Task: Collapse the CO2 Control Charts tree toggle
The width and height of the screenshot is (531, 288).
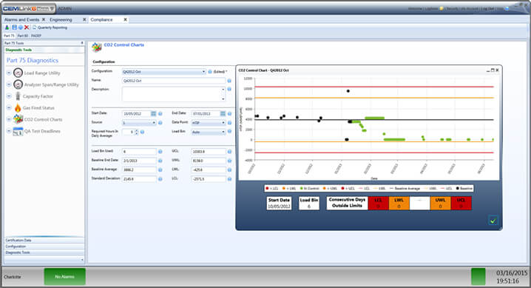Action: point(9,119)
